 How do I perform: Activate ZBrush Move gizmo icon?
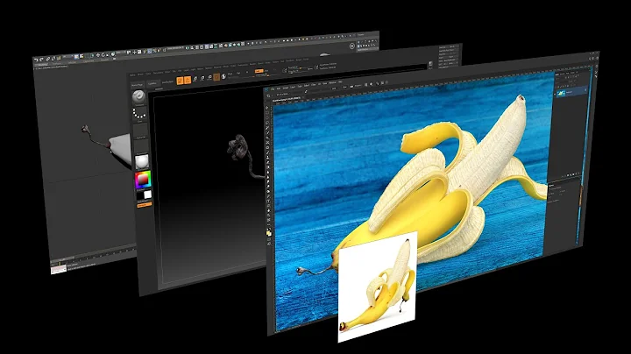(x=195, y=79)
